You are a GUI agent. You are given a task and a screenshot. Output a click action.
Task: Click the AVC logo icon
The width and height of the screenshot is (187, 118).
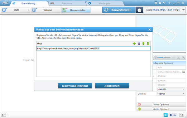click(5, 3)
